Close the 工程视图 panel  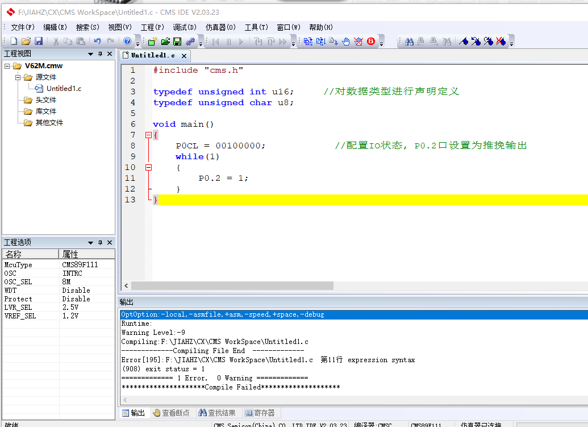110,54
